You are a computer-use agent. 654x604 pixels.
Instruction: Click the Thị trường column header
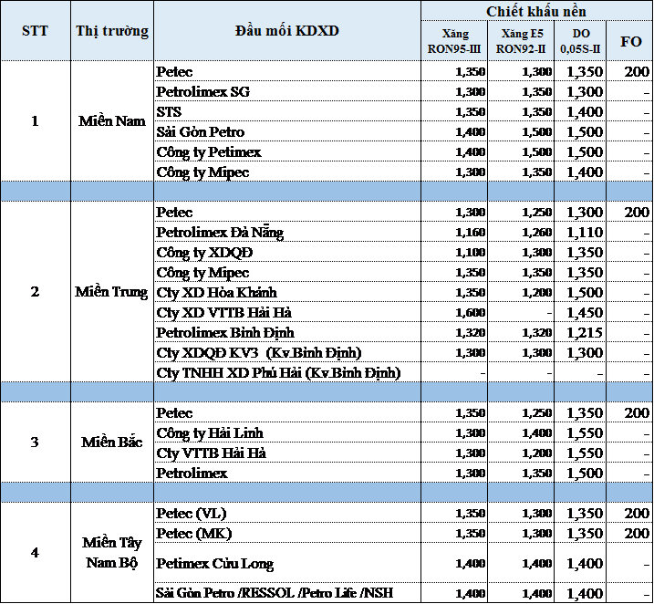(112, 31)
